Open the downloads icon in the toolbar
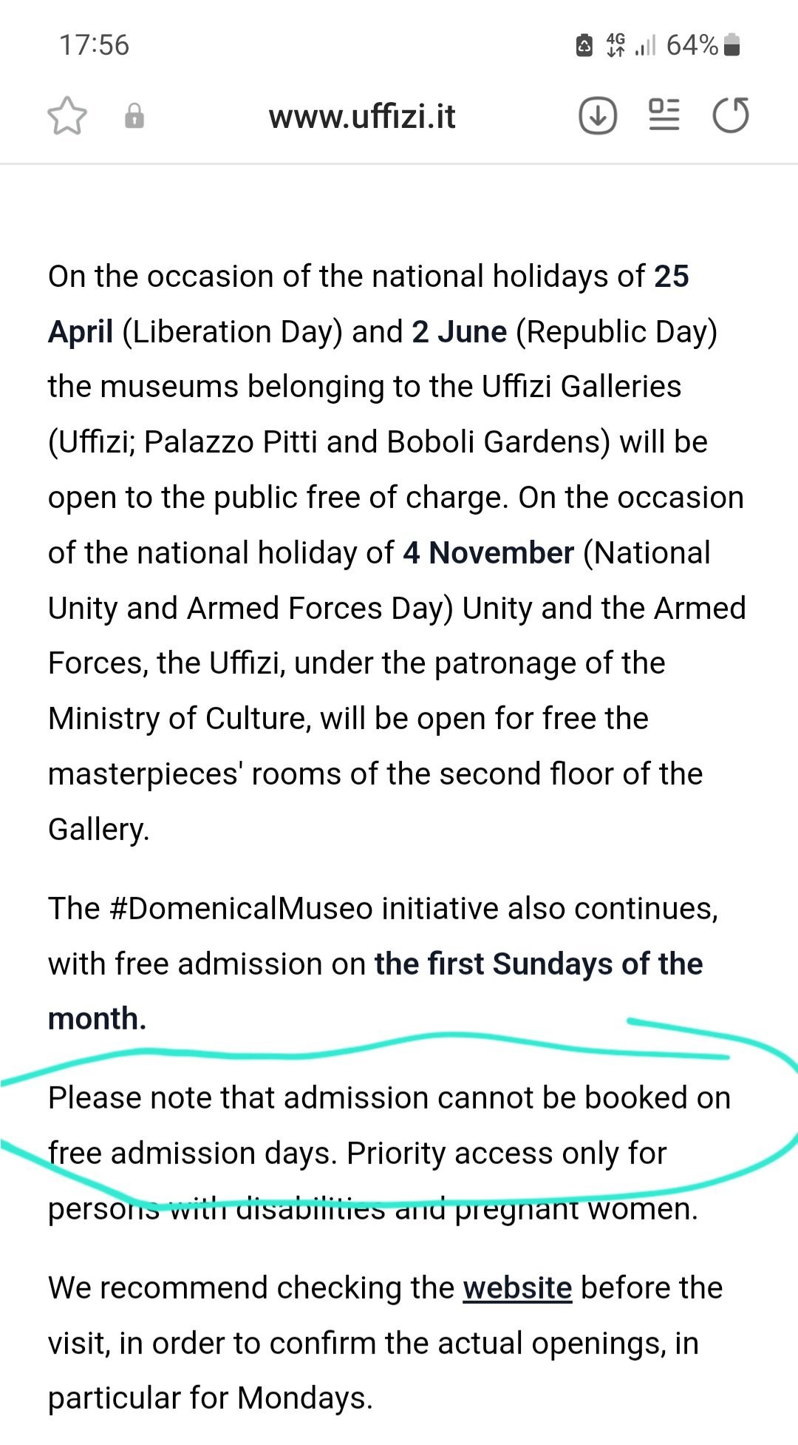This screenshot has height=1445, width=798. point(597,116)
